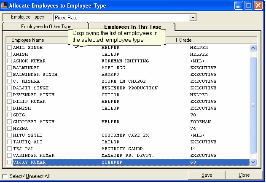The width and height of the screenshot is (266, 183).
Task: Click the CUTTOR designation cell
Action: tap(110, 94)
